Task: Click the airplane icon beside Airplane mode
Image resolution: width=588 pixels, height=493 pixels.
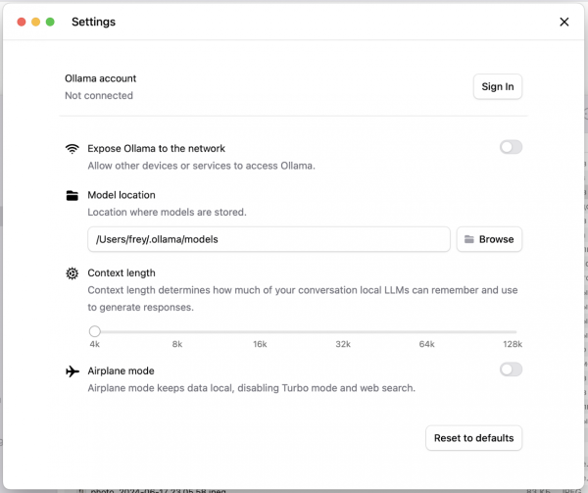Action: [72, 371]
